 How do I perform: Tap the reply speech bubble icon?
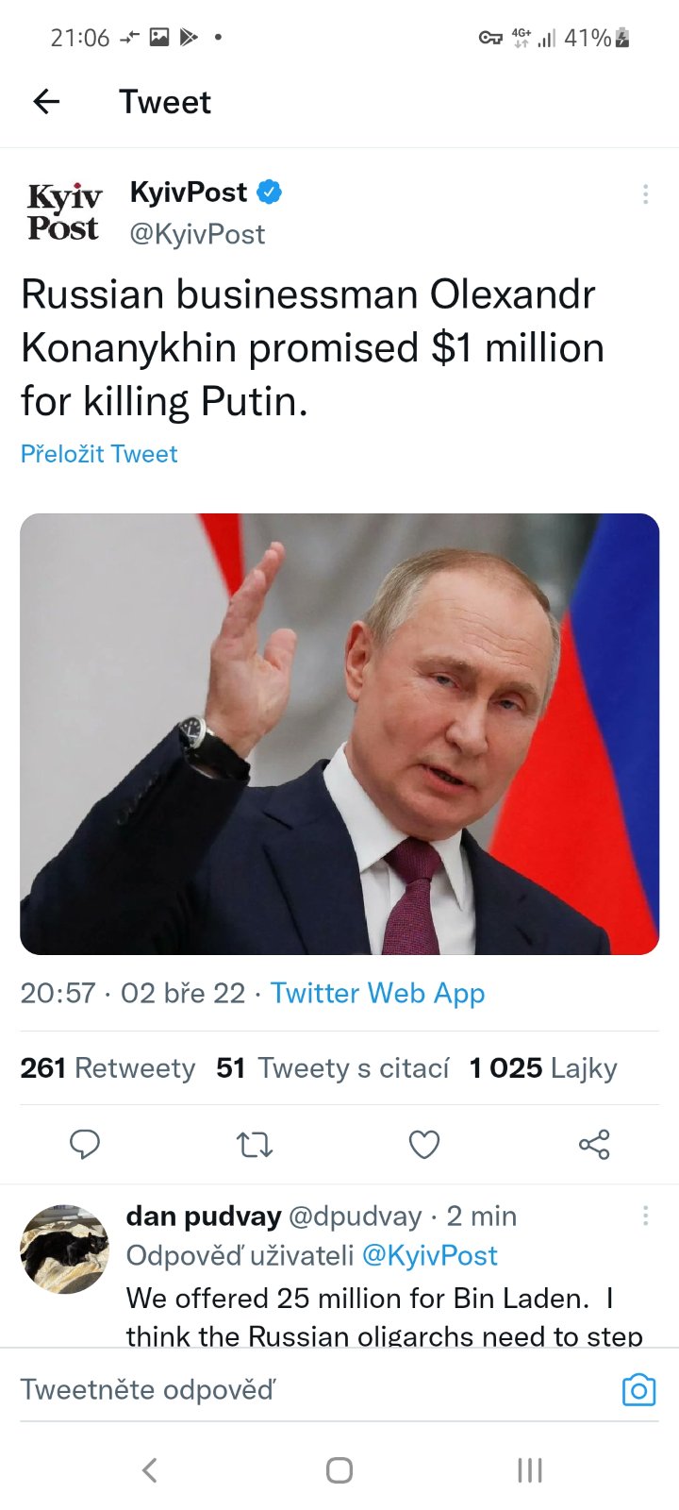[85, 1144]
